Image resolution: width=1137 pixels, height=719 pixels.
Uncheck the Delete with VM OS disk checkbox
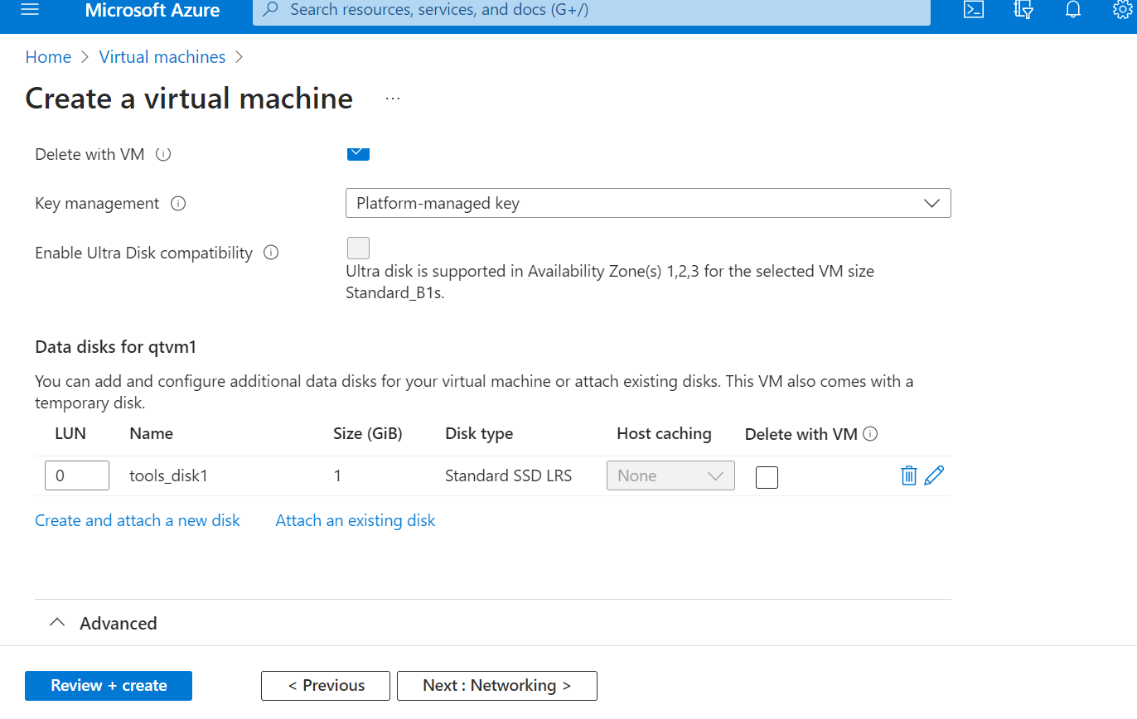click(x=358, y=153)
